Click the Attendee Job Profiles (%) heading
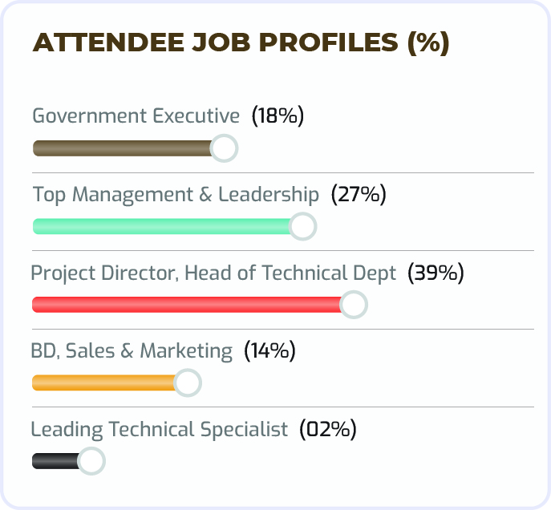The width and height of the screenshot is (551, 510). (241, 43)
